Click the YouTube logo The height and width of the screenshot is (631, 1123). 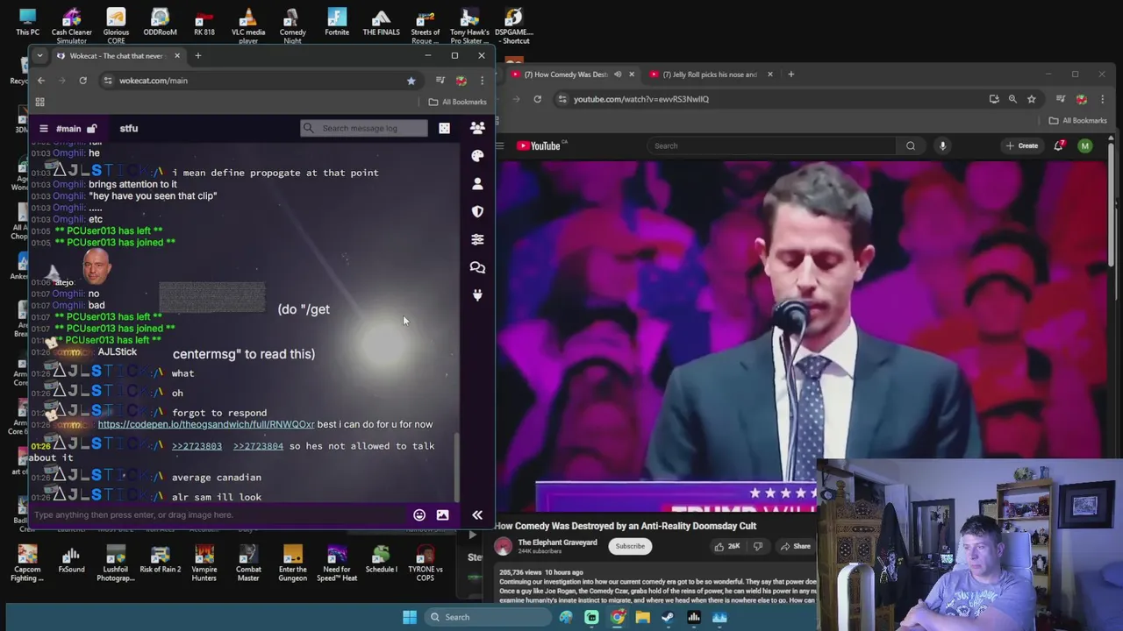pos(538,145)
